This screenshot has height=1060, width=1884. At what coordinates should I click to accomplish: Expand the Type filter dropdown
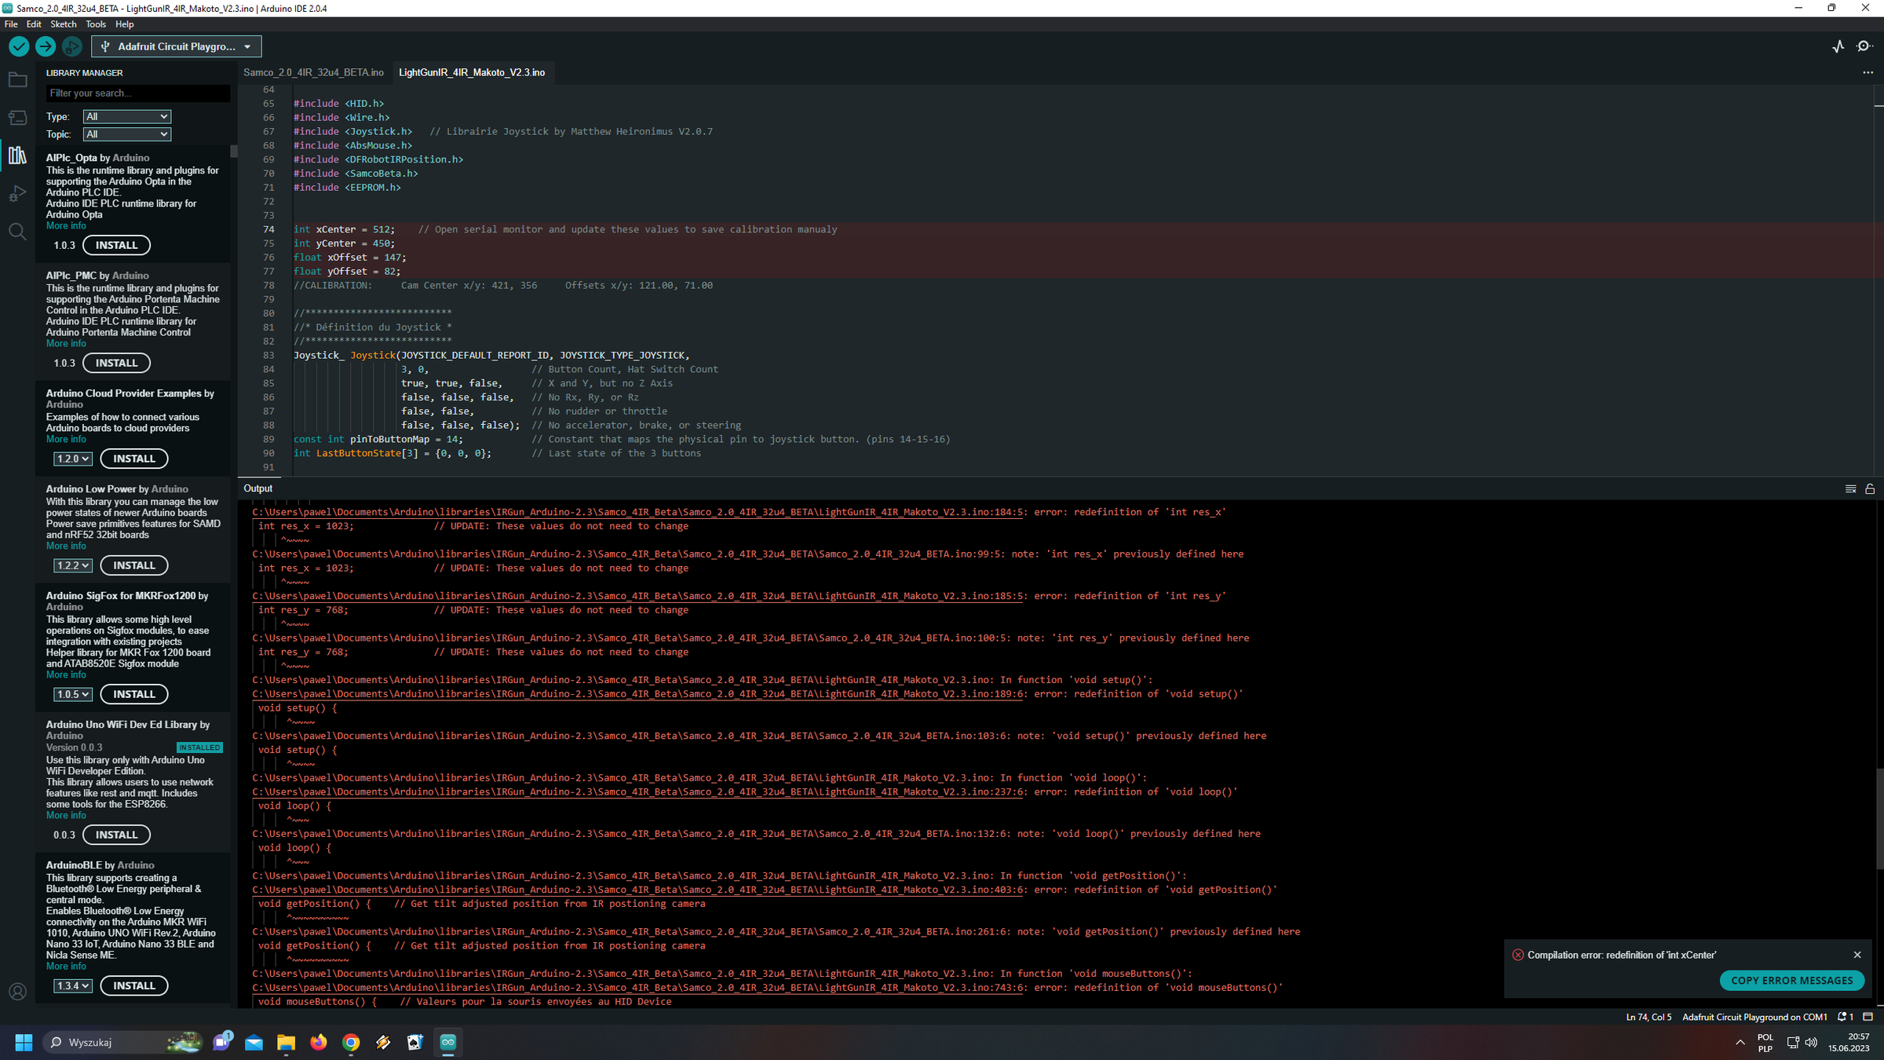pyautogui.click(x=126, y=116)
